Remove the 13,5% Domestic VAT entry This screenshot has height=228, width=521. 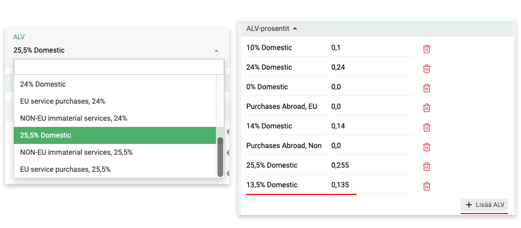pos(427,186)
